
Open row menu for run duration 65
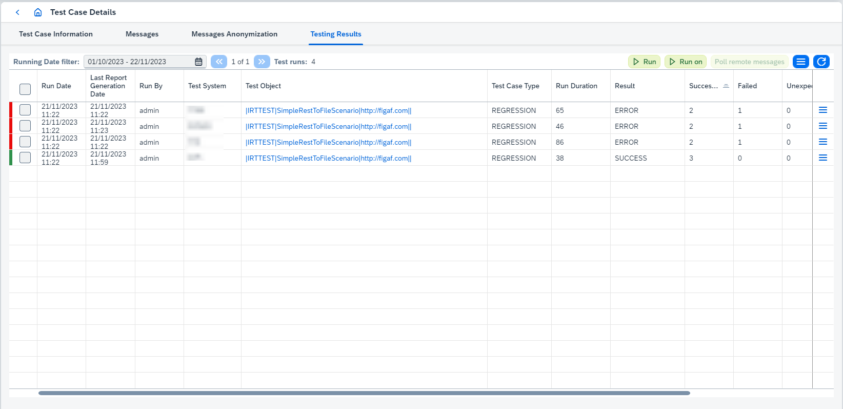tap(823, 110)
